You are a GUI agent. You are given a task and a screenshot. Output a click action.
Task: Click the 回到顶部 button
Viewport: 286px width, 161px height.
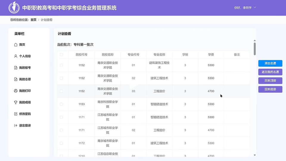coord(270,80)
